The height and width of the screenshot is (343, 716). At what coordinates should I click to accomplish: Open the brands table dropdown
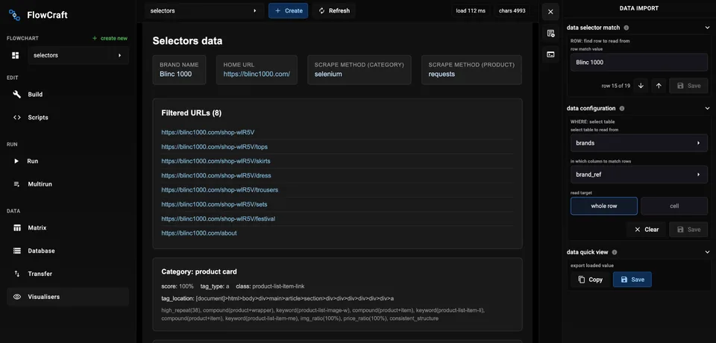[x=639, y=143]
